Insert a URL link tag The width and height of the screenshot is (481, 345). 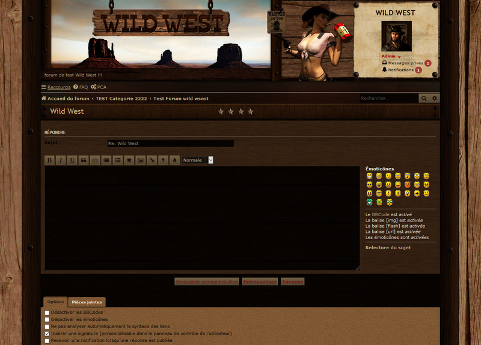152,160
